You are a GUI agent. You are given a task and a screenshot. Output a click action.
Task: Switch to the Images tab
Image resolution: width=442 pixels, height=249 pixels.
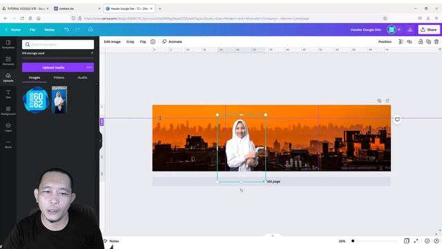(35, 77)
